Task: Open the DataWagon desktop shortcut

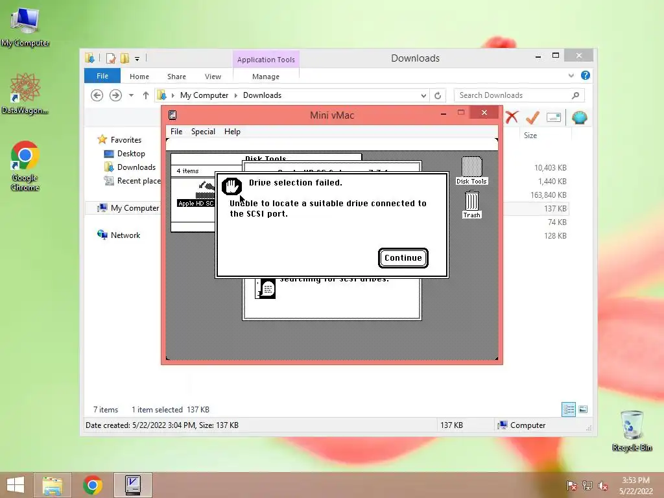Action: 25,94
